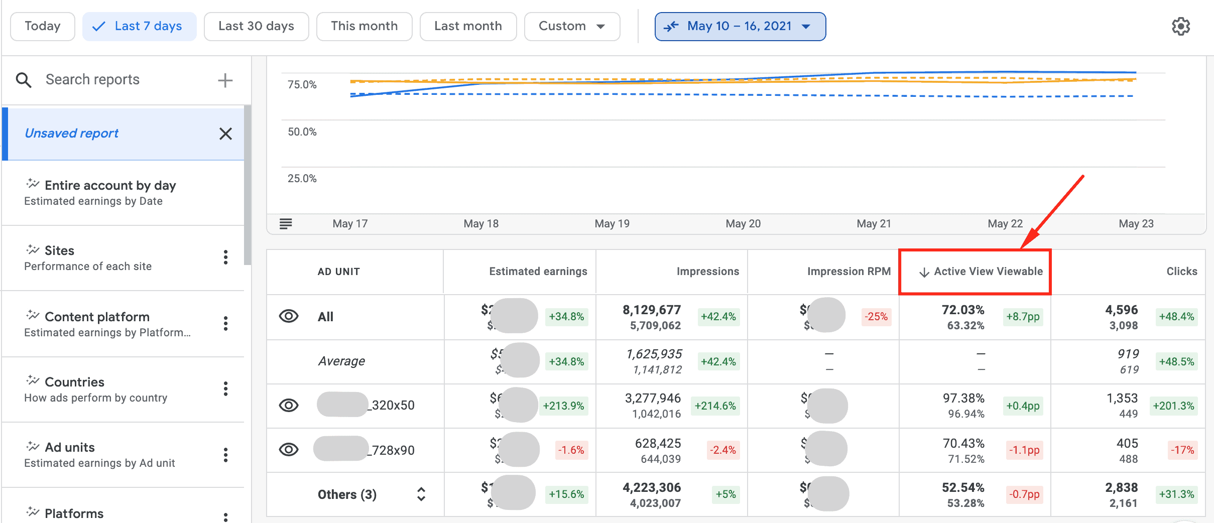The image size is (1214, 523).
Task: Select the Last month filter
Action: pyautogui.click(x=468, y=26)
